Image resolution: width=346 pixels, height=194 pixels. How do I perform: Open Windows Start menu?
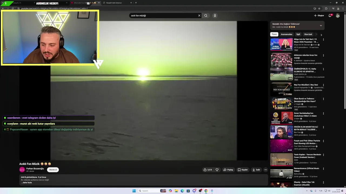coord(134,191)
